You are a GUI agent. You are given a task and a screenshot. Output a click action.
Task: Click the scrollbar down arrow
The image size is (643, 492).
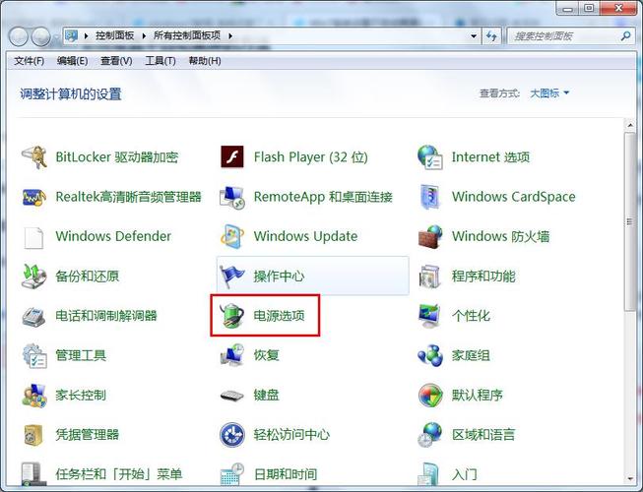click(x=630, y=478)
